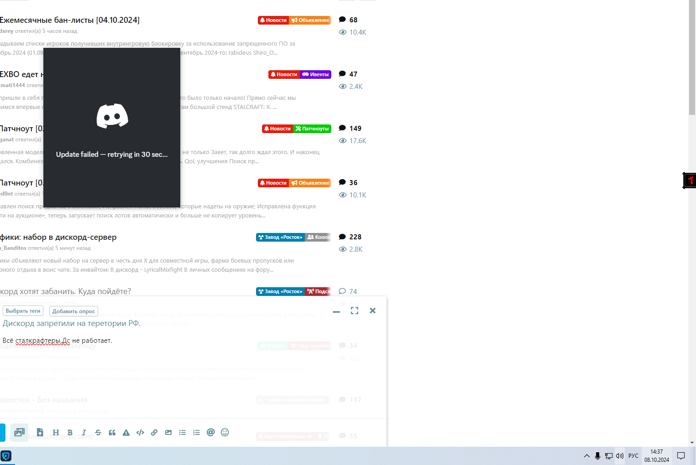Click the microphone tray icon

click(597, 456)
